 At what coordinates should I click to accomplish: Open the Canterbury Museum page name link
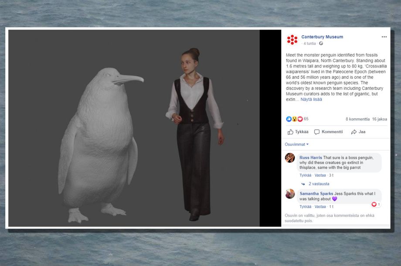[322, 37]
